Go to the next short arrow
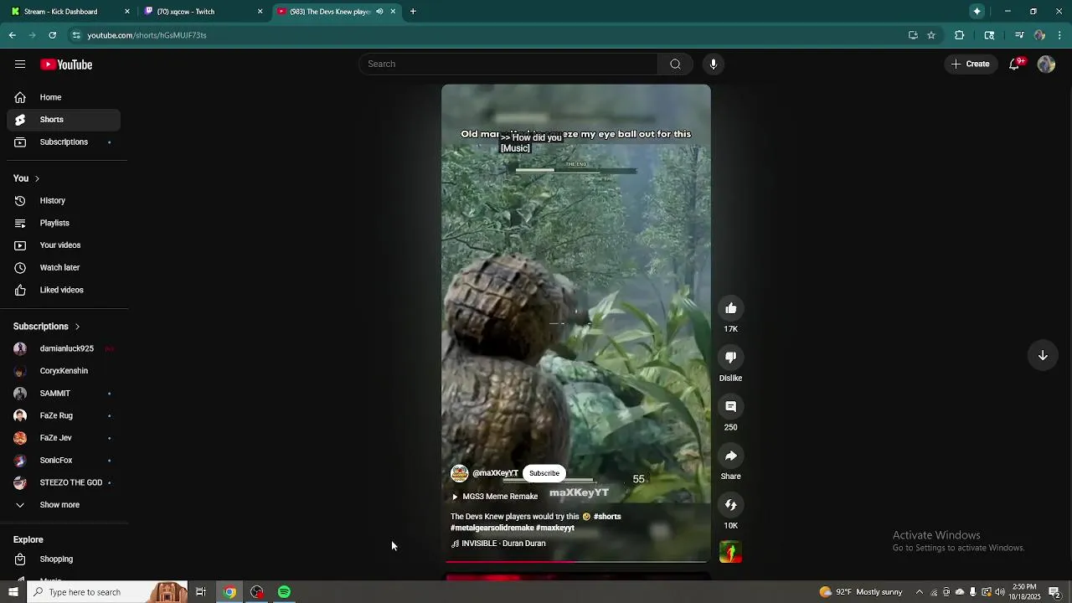Image resolution: width=1072 pixels, height=603 pixels. (x=1043, y=355)
